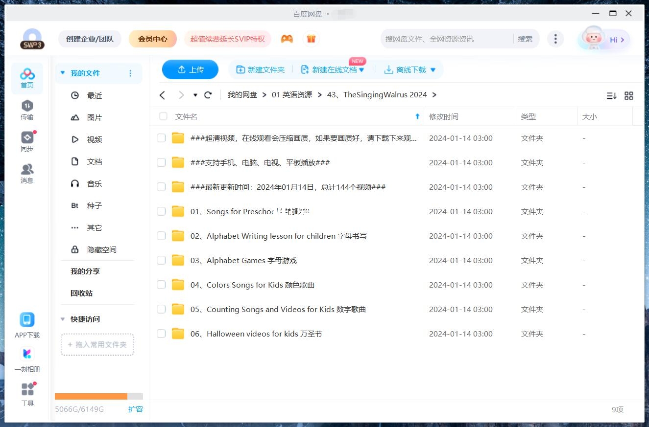Screen dimensions: 649x427
Task: Select all files via header checkbox
Action: pos(163,116)
